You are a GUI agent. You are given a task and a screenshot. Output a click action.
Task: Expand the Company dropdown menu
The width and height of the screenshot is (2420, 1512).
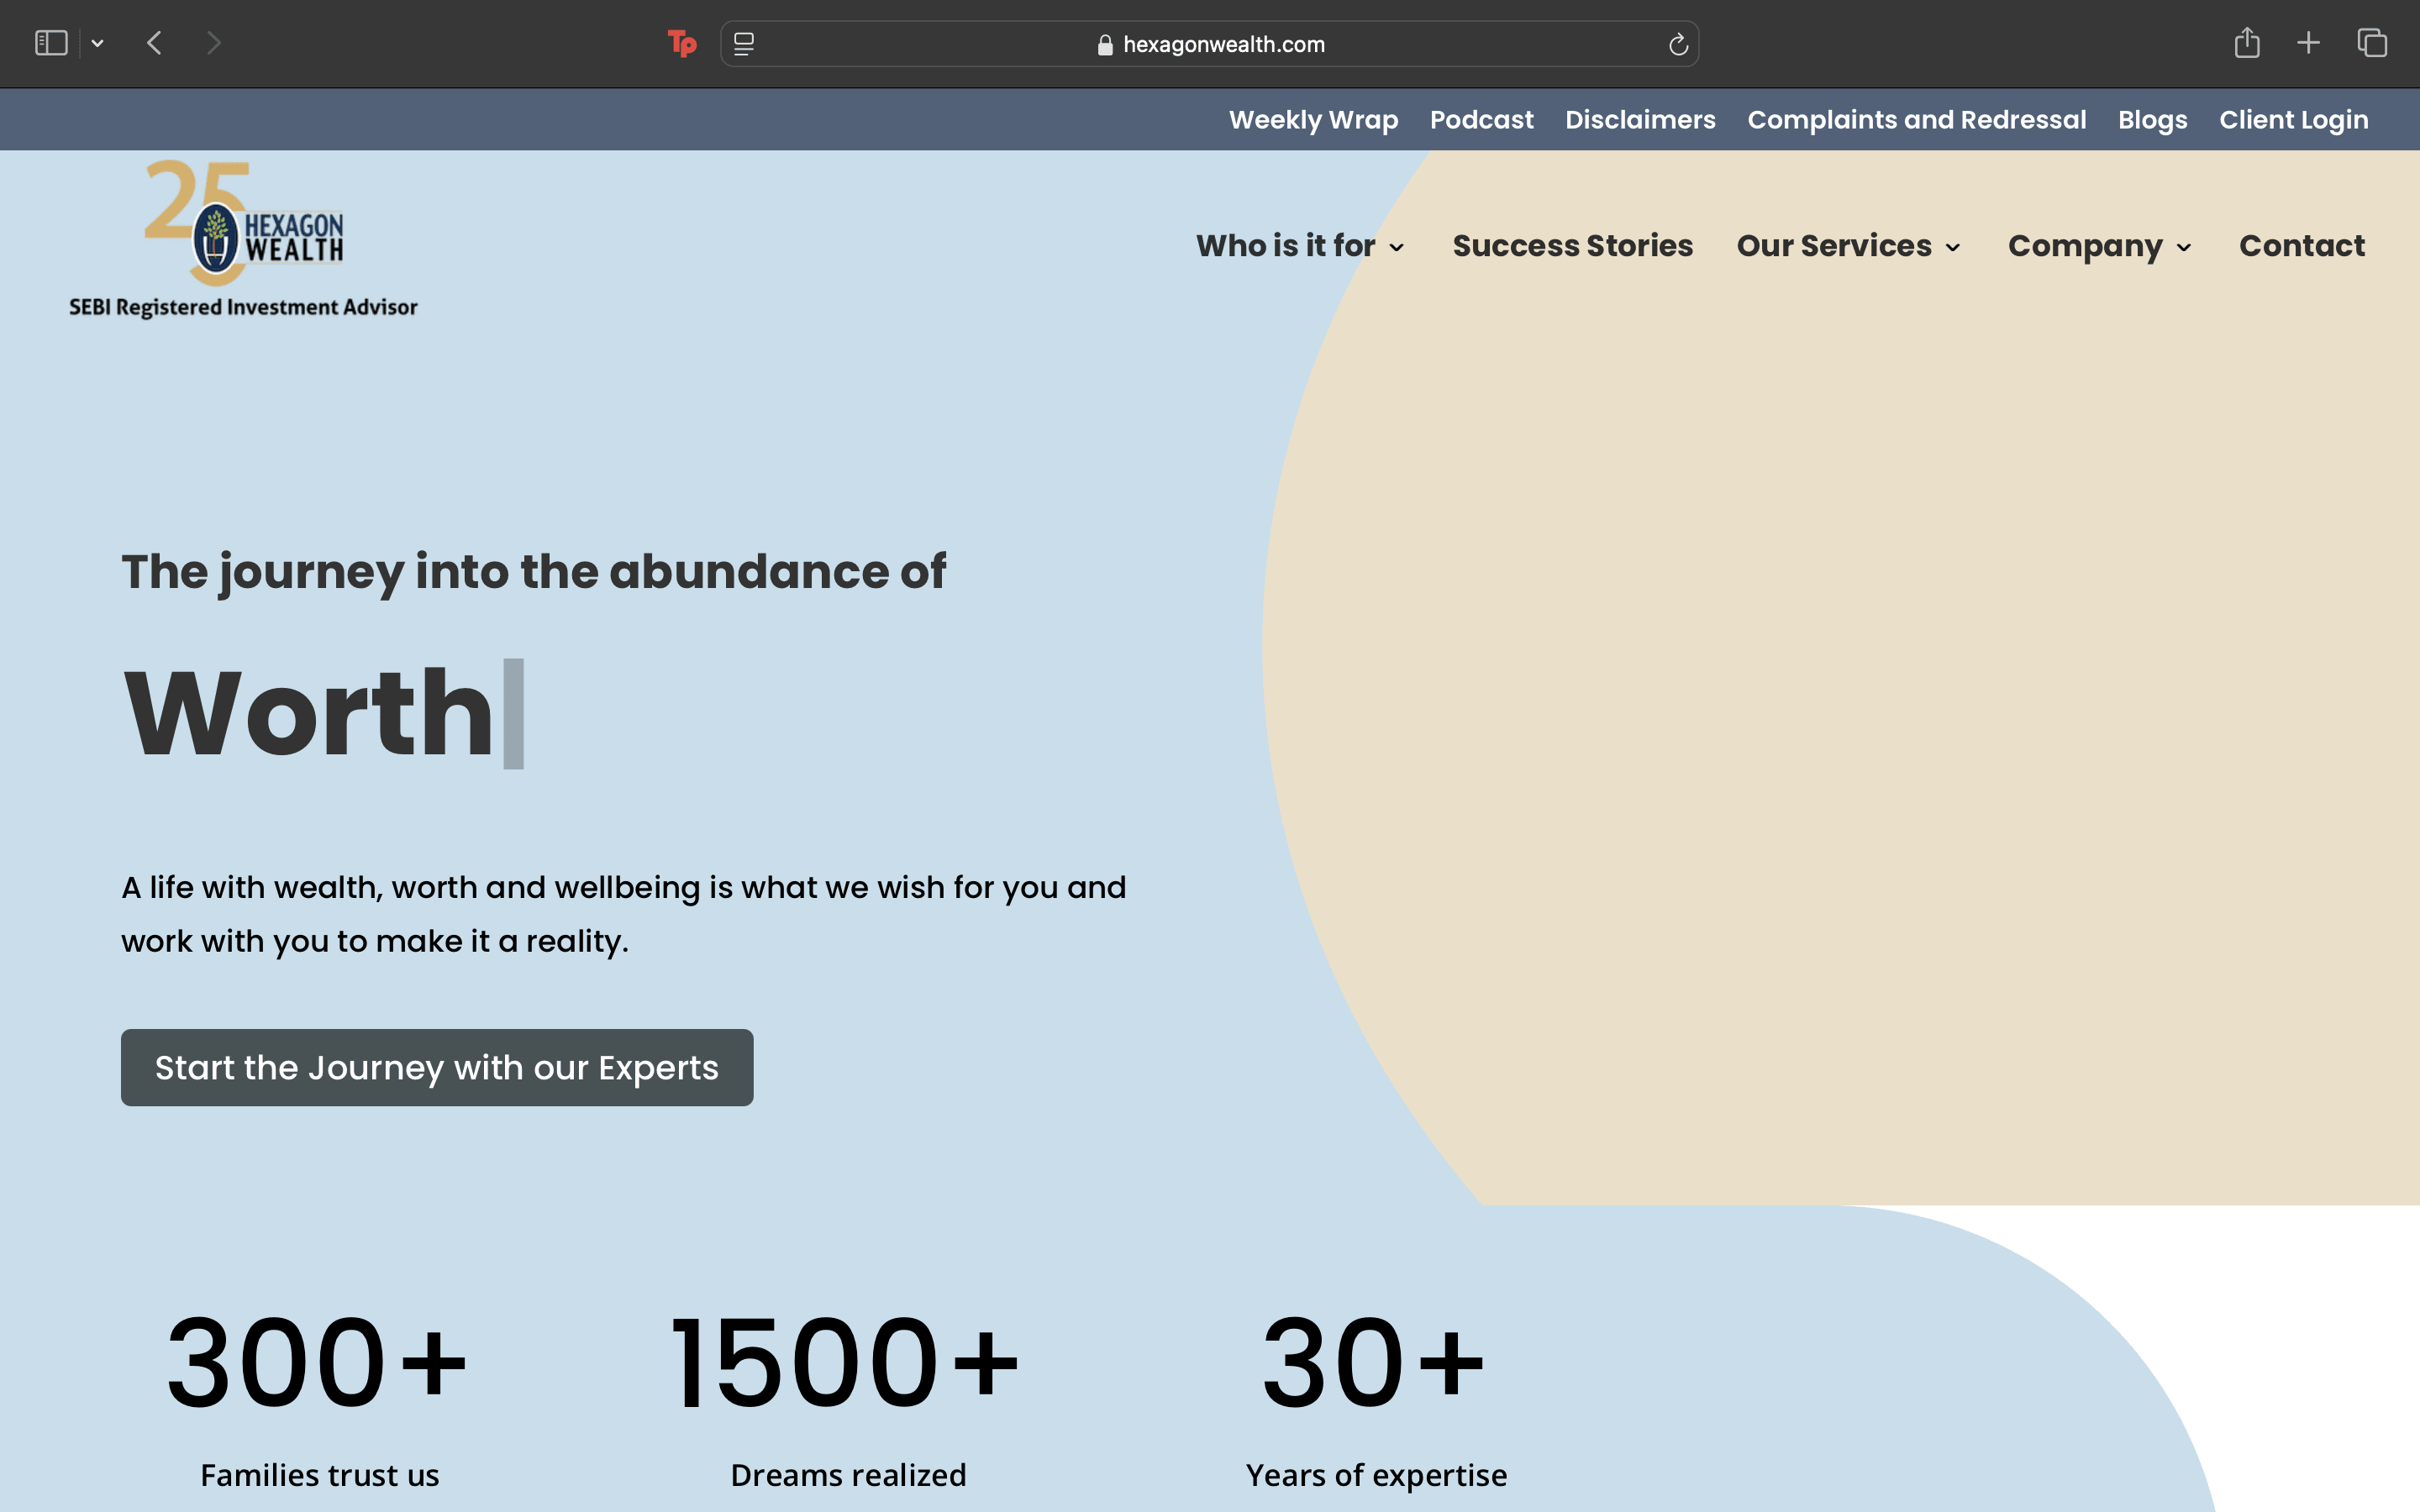coord(2099,246)
